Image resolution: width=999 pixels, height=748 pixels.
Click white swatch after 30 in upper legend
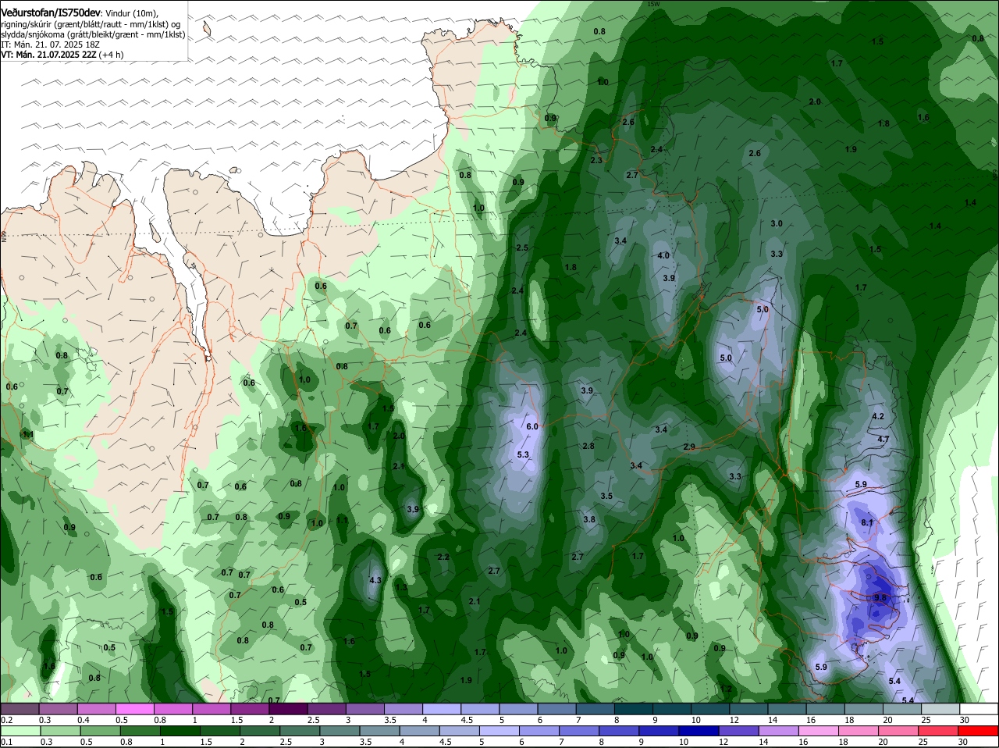(x=979, y=709)
